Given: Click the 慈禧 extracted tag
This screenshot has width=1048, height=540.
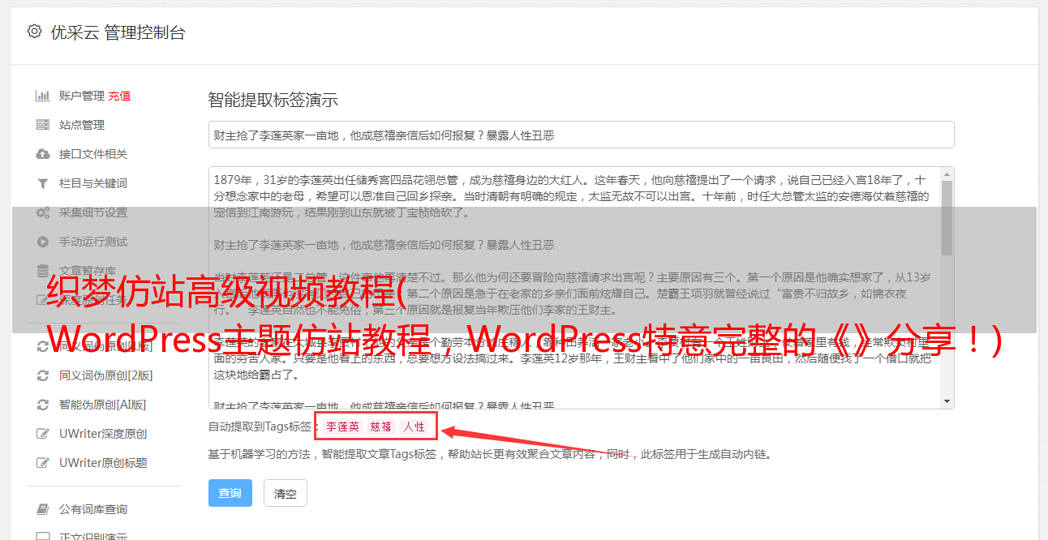Looking at the screenshot, I should [381, 426].
